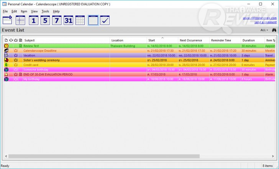Click the Thaiware Building location cell

[128, 46]
